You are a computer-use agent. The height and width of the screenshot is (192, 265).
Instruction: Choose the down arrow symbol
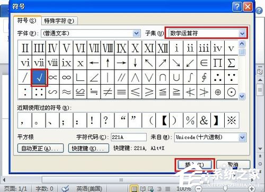coord(135,63)
